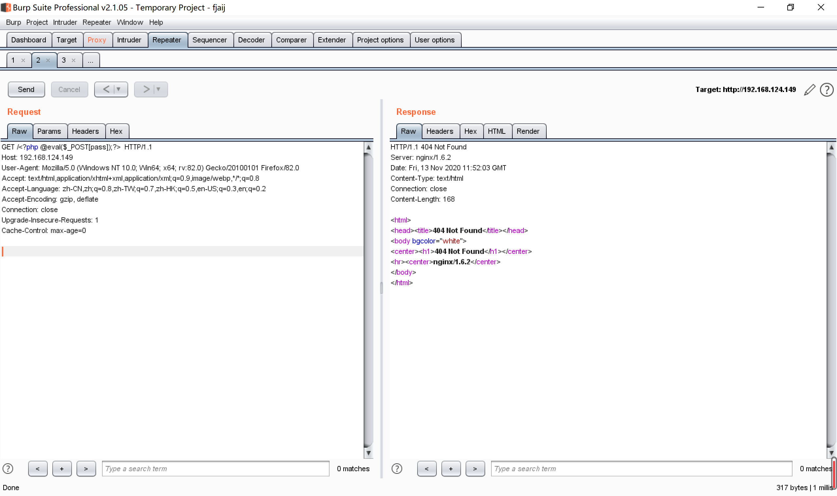Click the request pane scroll down arrow

tap(368, 453)
